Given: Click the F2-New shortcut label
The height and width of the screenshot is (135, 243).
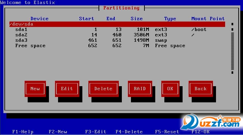Looking at the screenshot, I should coord(58,132).
